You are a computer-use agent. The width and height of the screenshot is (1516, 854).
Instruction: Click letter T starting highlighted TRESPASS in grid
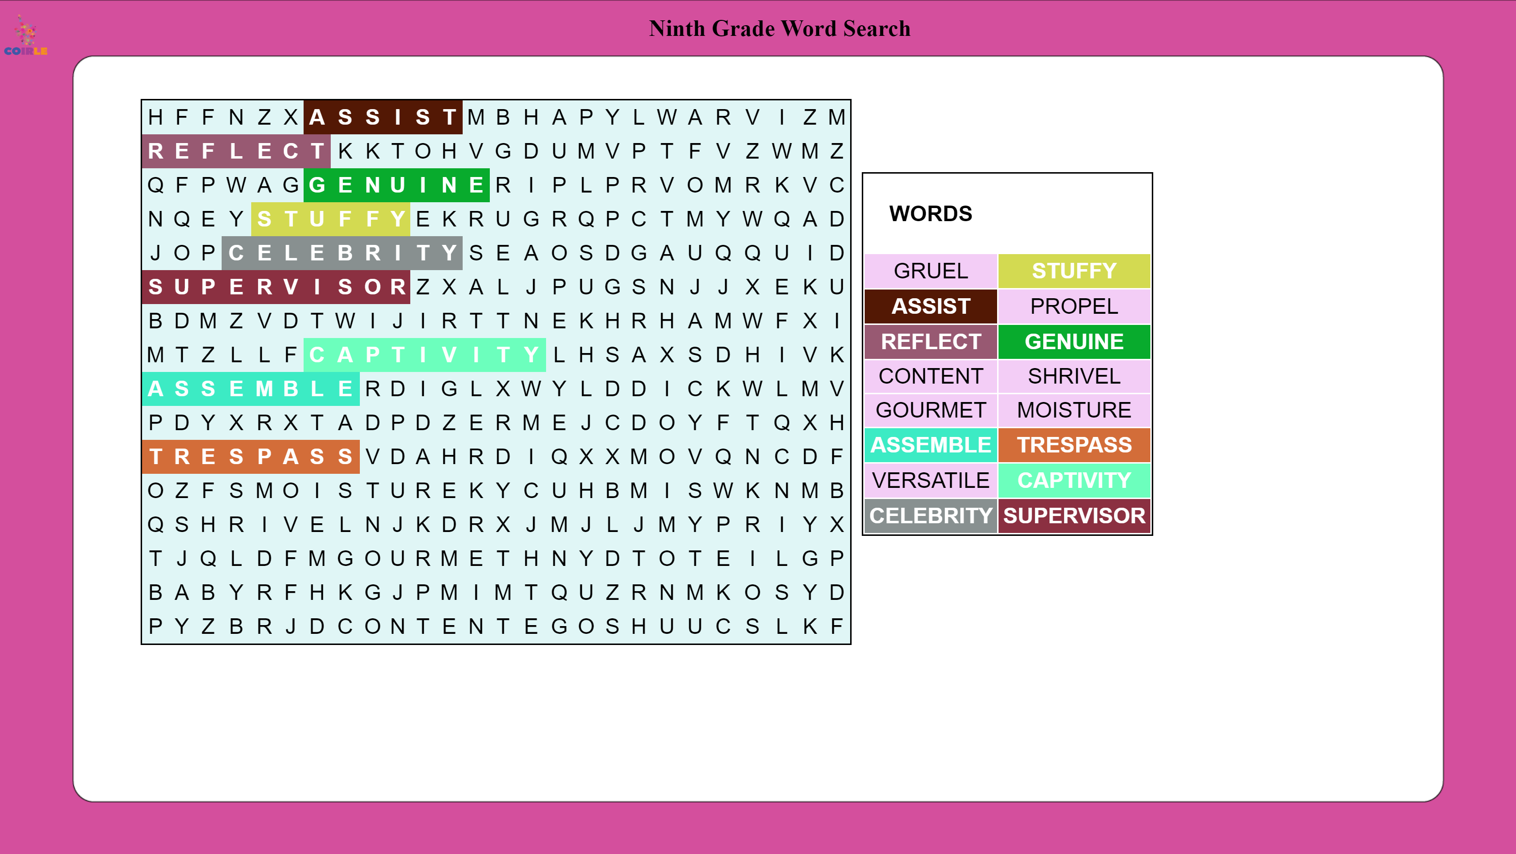[x=155, y=457]
